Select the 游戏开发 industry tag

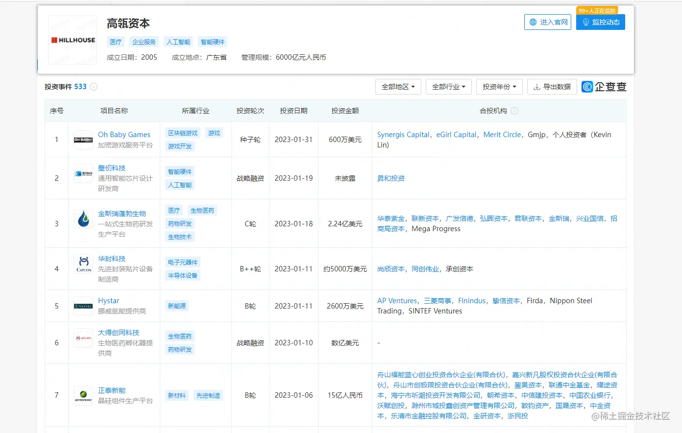tap(180, 146)
